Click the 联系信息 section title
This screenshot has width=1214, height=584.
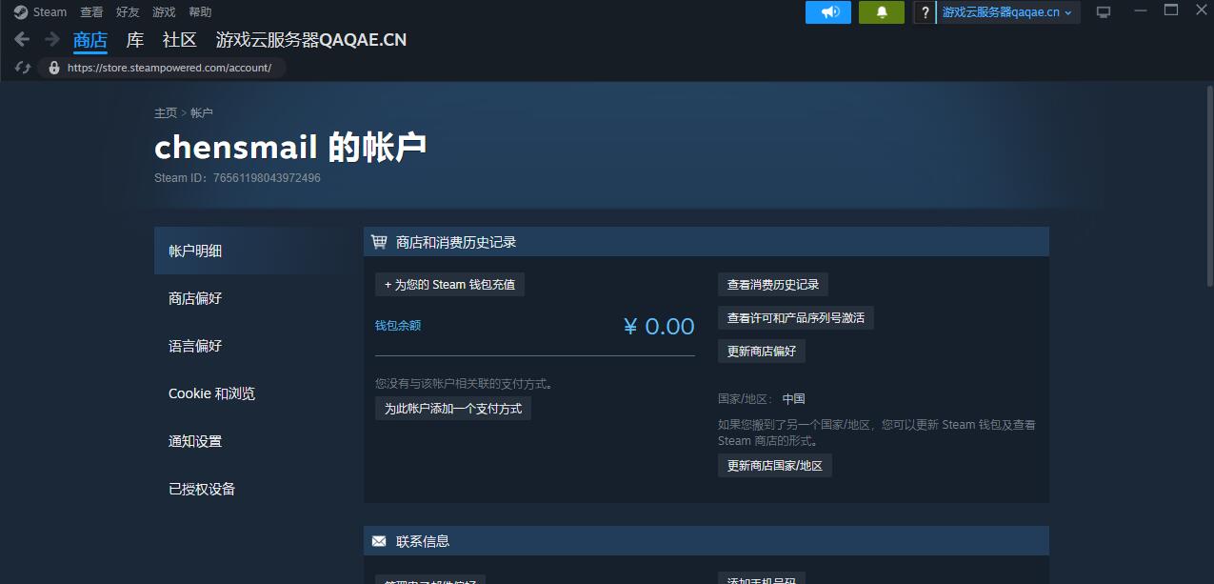coord(423,541)
